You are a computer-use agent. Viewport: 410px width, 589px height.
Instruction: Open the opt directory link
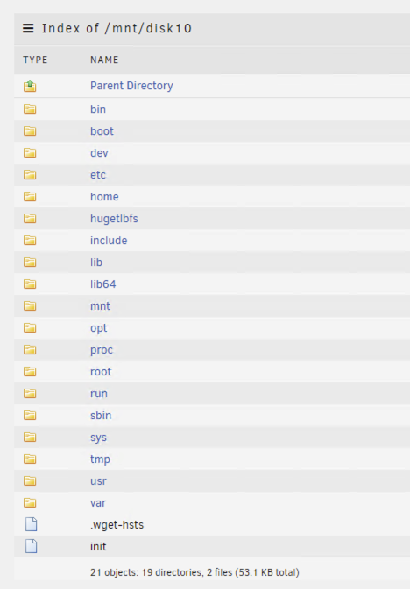(x=98, y=328)
